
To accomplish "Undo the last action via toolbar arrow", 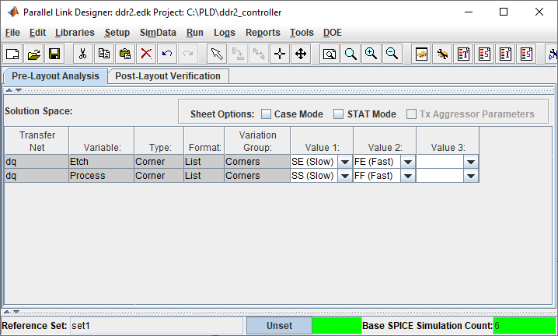I will (167, 54).
